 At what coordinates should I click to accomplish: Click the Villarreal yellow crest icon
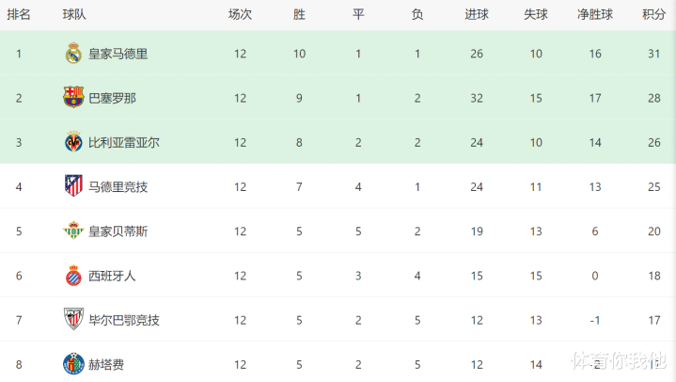coord(73,142)
